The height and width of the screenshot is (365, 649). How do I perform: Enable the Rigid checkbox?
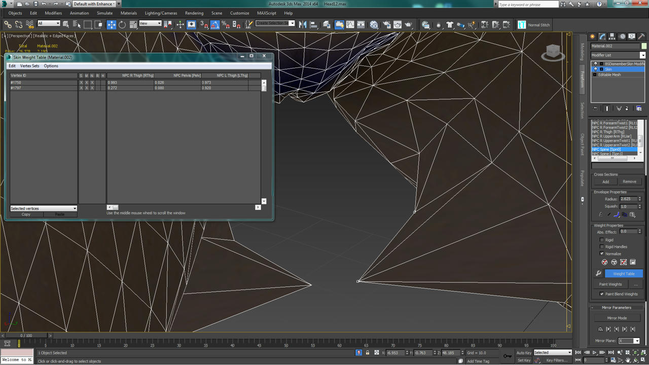602,240
